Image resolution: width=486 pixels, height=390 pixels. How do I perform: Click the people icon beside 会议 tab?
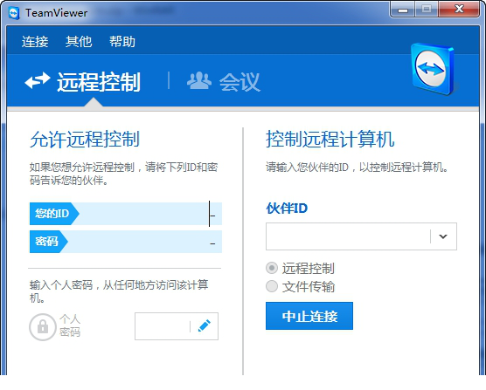pyautogui.click(x=199, y=81)
